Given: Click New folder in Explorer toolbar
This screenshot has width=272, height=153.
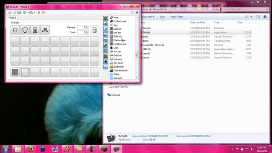Looking at the screenshot, I should click(x=177, y=17).
